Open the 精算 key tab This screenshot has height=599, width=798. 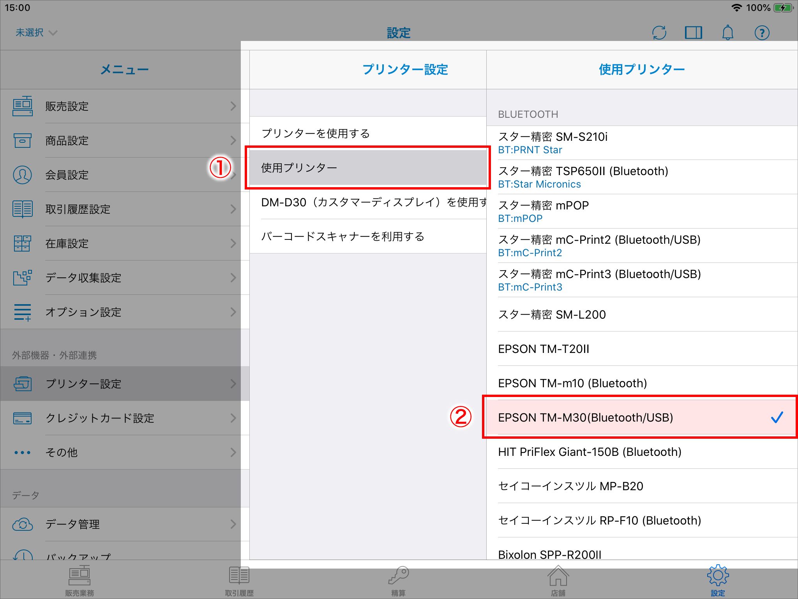[x=399, y=581]
